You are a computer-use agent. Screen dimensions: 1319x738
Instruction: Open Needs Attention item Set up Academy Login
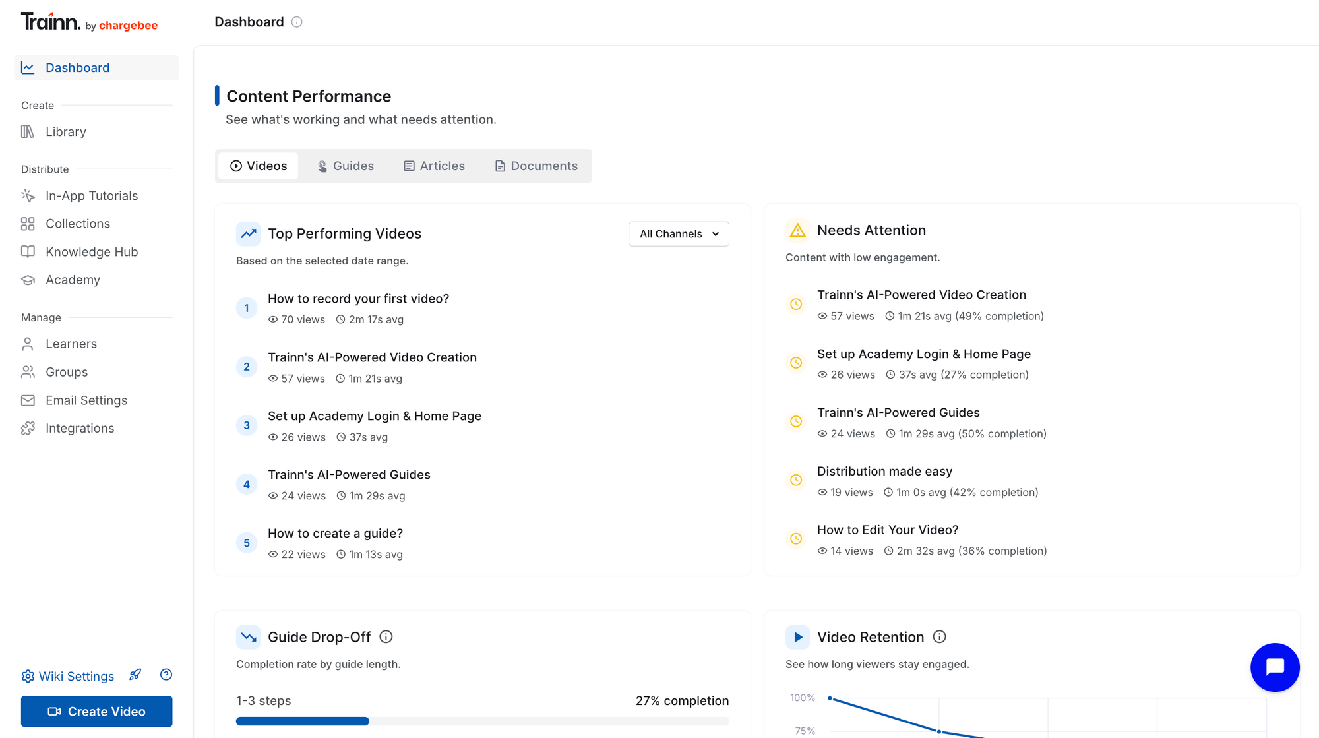(x=924, y=354)
